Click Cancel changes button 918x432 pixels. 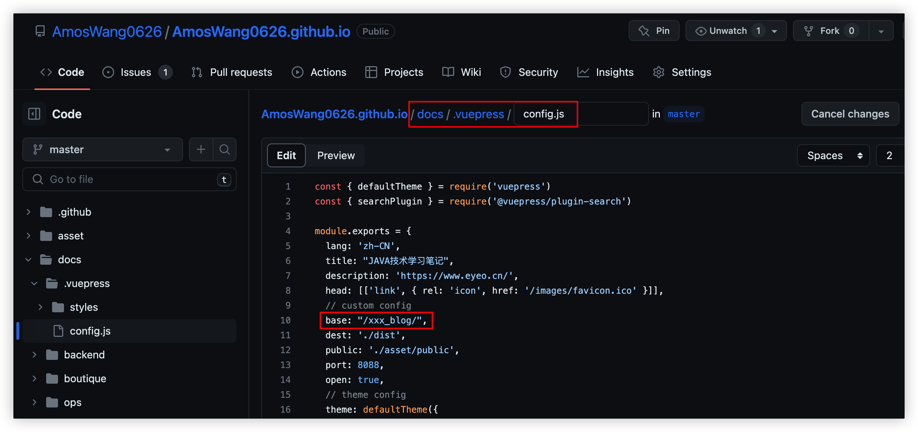[x=850, y=114]
